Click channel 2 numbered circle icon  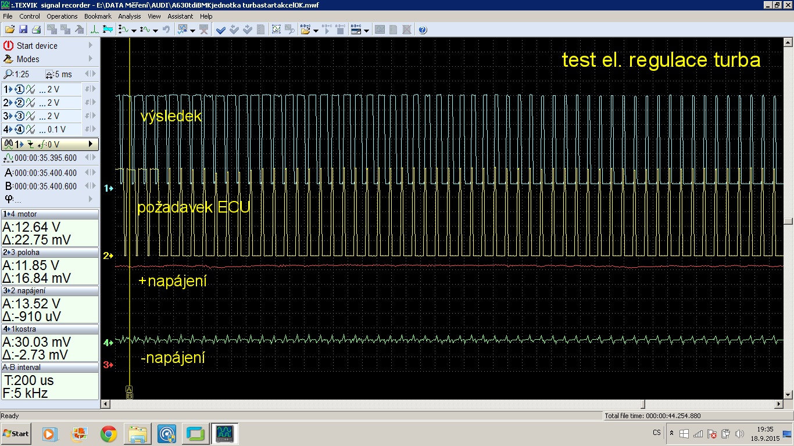pos(19,103)
